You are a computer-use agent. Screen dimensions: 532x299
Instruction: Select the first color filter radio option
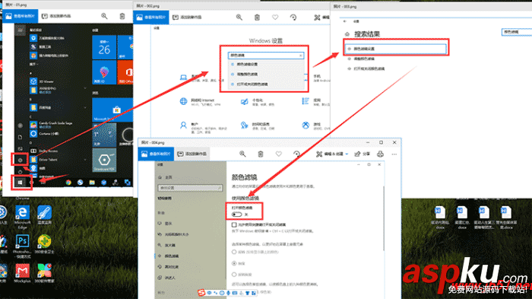(x=234, y=252)
